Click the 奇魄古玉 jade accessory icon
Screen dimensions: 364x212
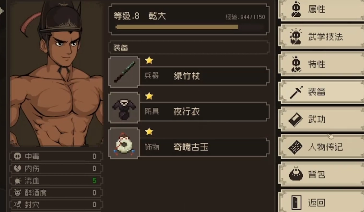[124, 143]
